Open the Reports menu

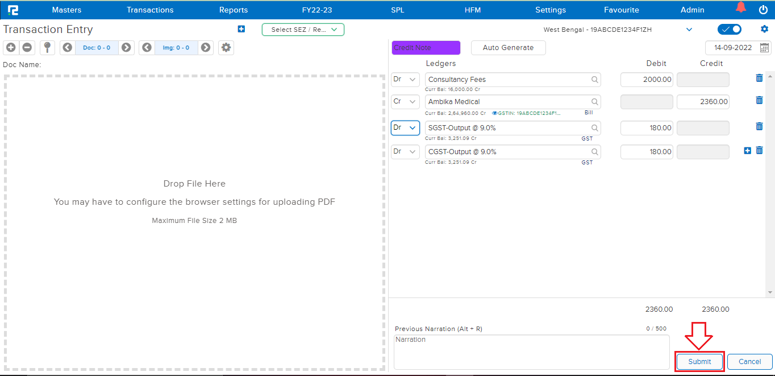(x=234, y=10)
